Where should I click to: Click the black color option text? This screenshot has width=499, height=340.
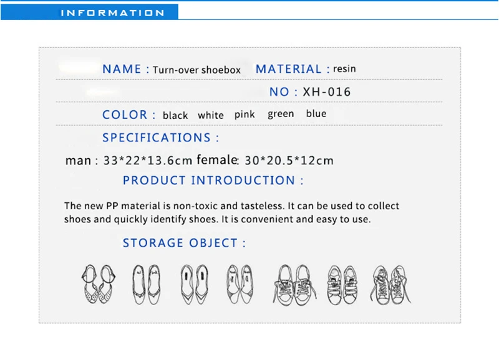tap(175, 115)
